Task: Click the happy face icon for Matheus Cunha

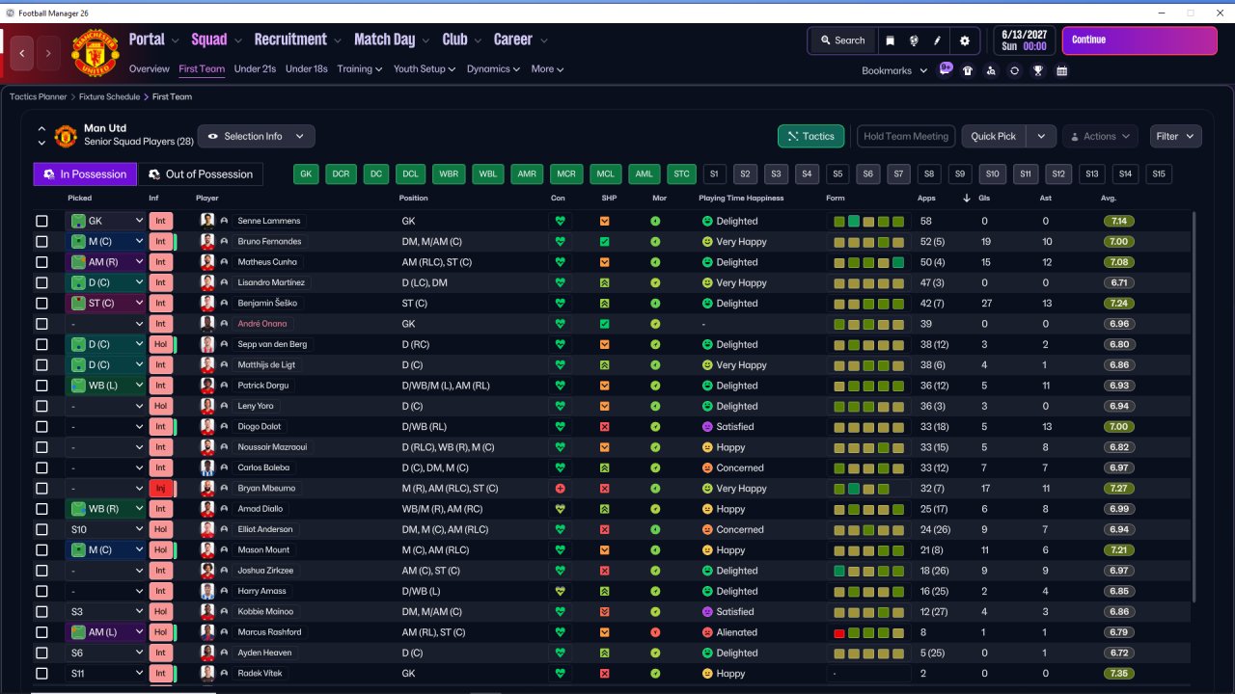Action: [707, 262]
